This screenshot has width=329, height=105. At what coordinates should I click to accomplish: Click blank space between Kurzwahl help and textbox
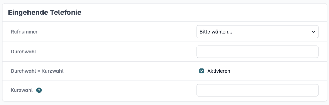coord(118,90)
